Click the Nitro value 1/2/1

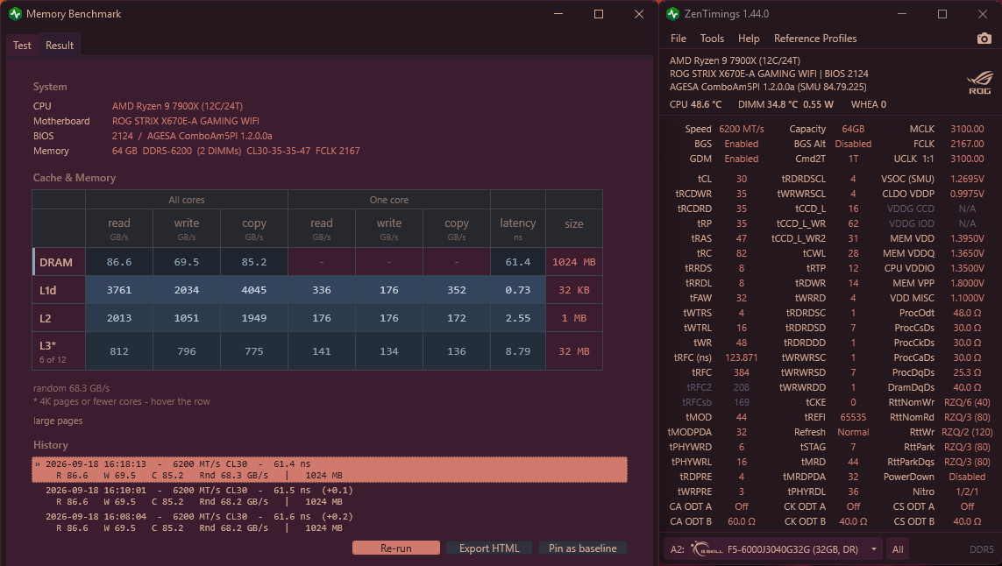pyautogui.click(x=967, y=492)
